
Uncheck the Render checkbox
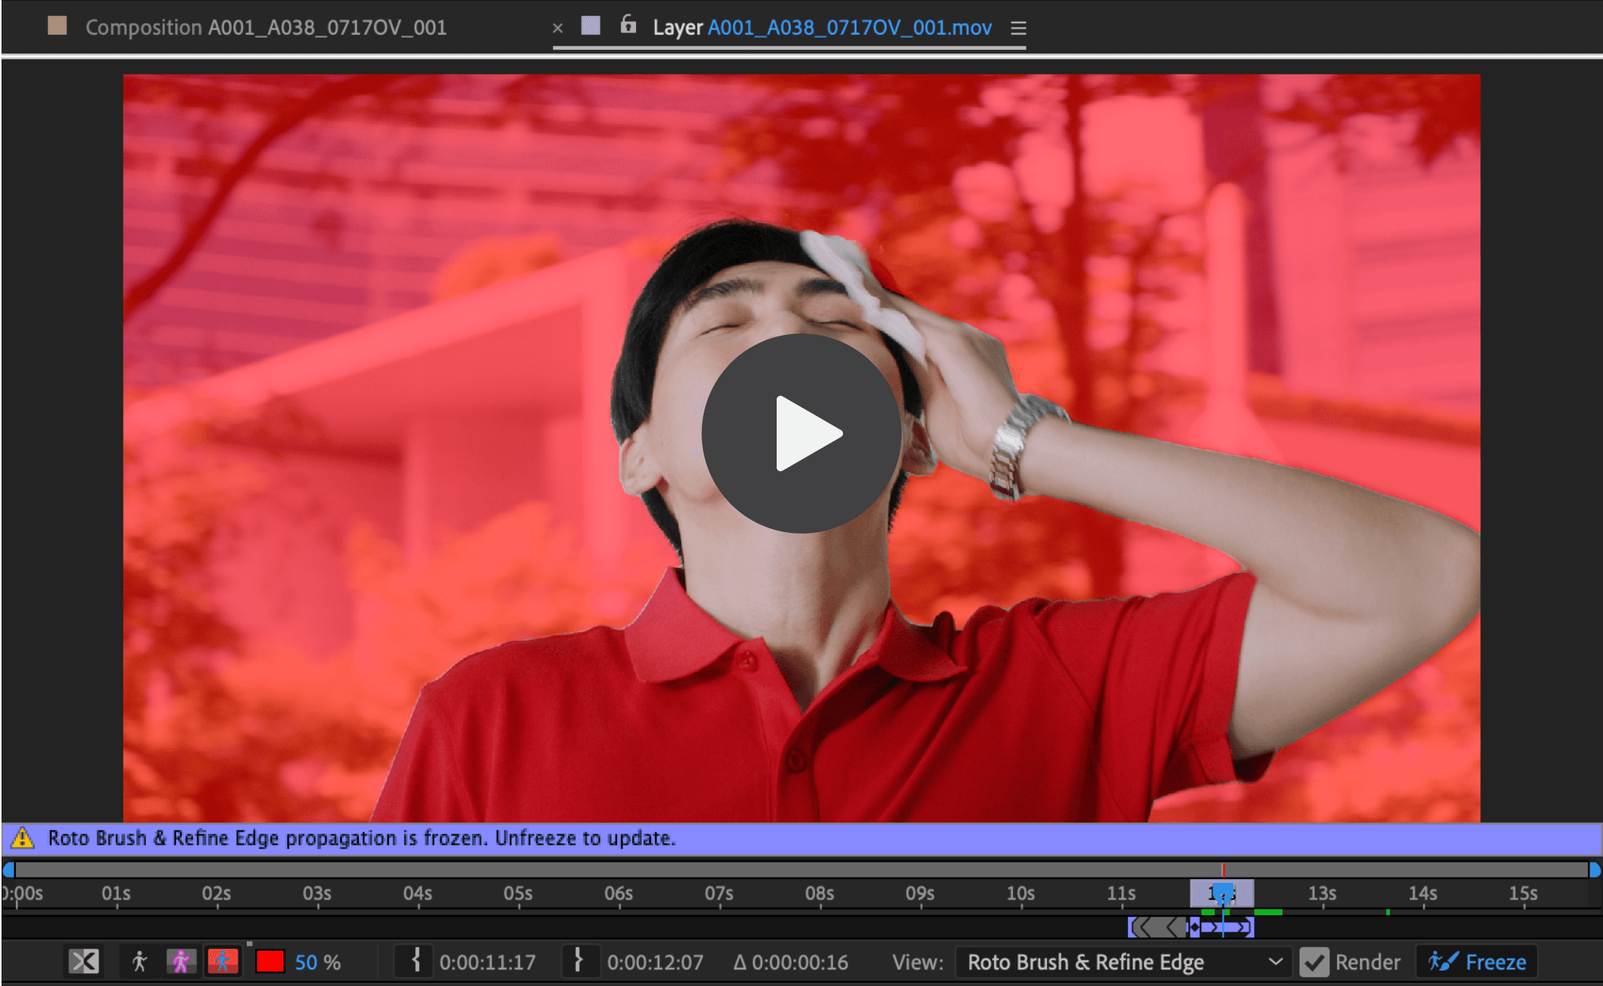pos(1314,962)
